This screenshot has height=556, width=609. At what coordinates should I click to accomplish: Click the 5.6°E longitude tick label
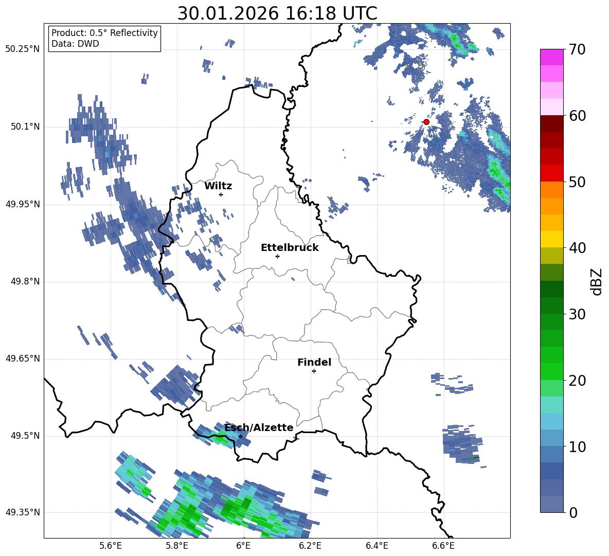(111, 546)
